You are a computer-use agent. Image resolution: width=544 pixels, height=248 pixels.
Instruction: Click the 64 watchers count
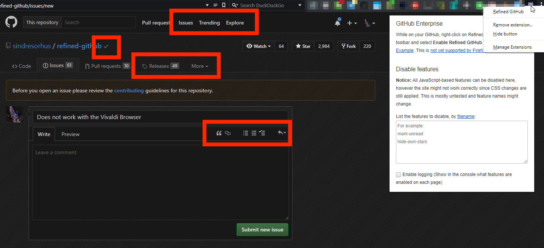coord(281,46)
